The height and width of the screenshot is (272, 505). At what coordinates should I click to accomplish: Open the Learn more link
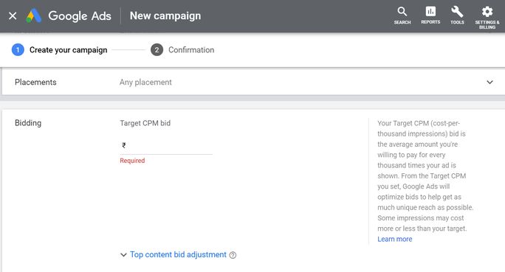[395, 239]
